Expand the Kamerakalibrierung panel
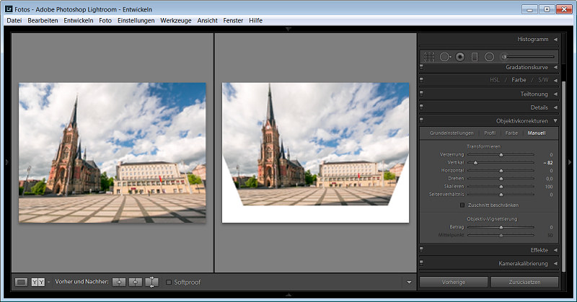Screen dimensions: 577x302 tap(555, 264)
